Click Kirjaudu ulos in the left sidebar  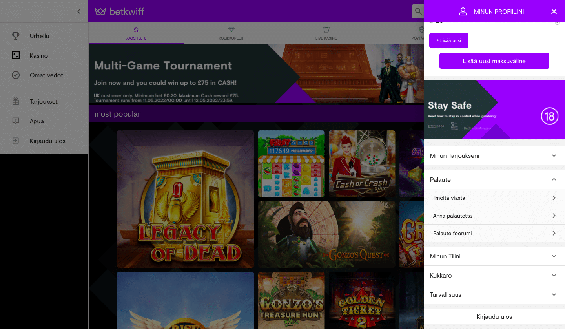coord(44,141)
